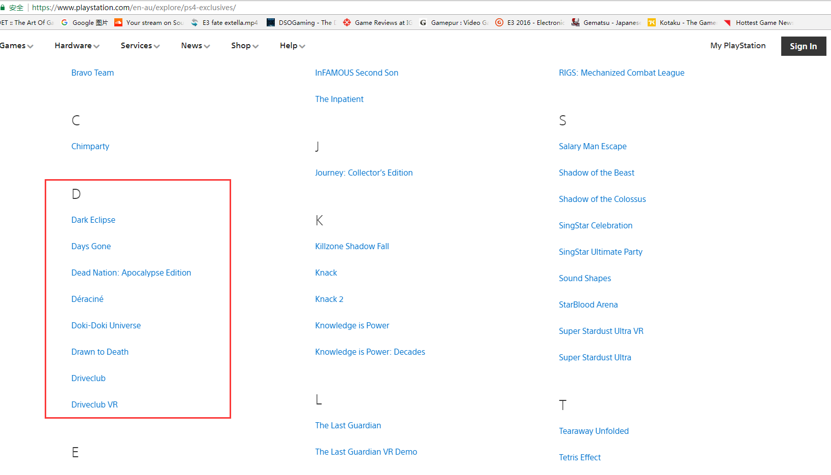The height and width of the screenshot is (475, 831).
Task: Open the Tetris Effect link
Action: (x=580, y=457)
